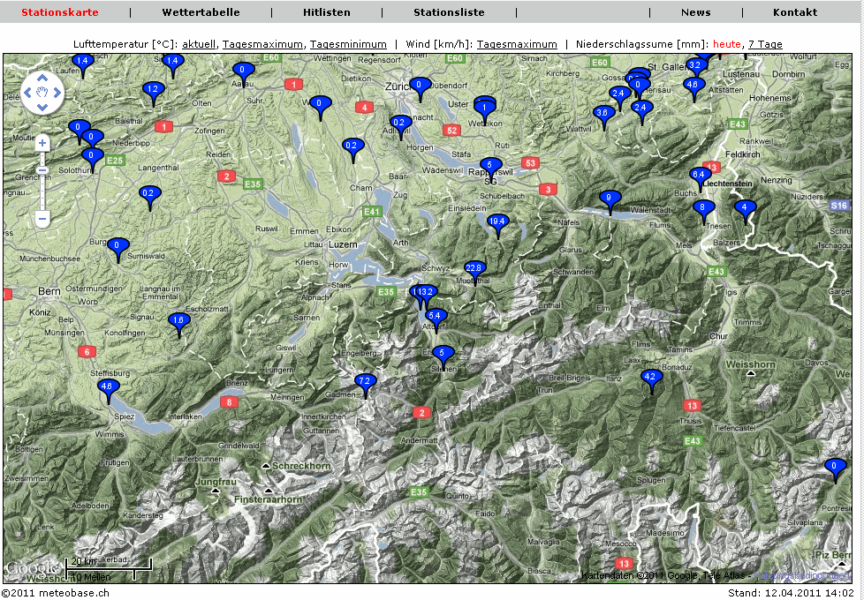Pan the map up with arrow control

pyautogui.click(x=42, y=78)
